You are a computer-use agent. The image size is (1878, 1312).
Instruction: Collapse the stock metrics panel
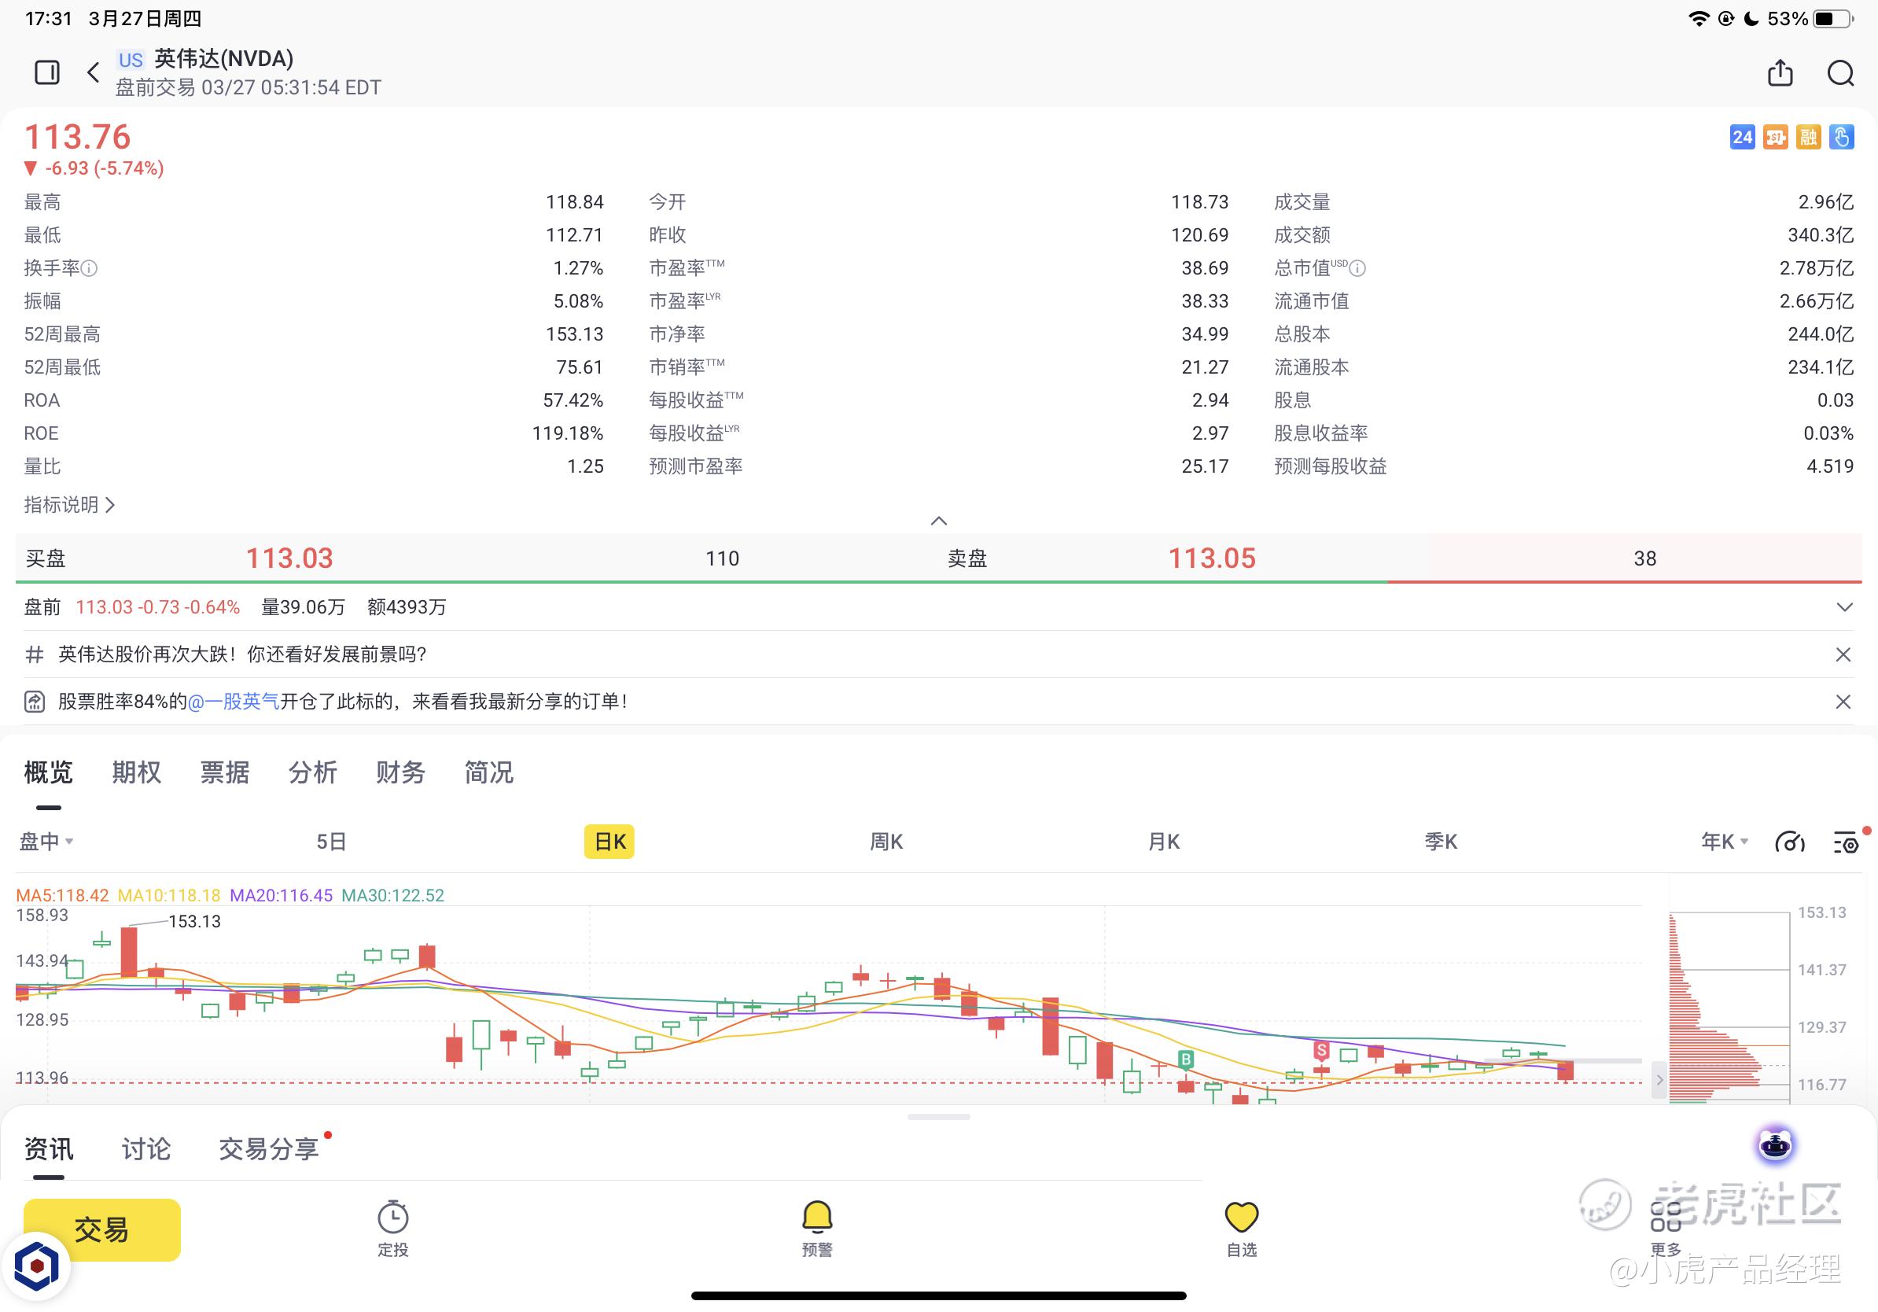tap(939, 521)
